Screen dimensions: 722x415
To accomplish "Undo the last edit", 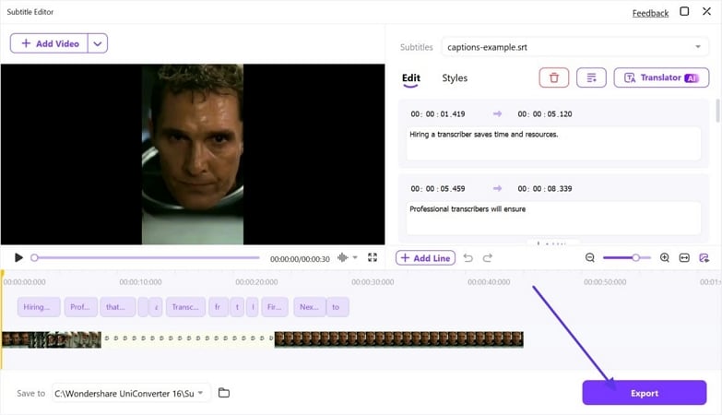I will pyautogui.click(x=468, y=258).
